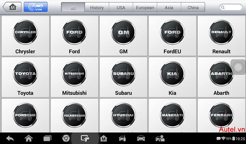Tap the 19:25 clock
The image size is (246, 144).
coord(240,139)
